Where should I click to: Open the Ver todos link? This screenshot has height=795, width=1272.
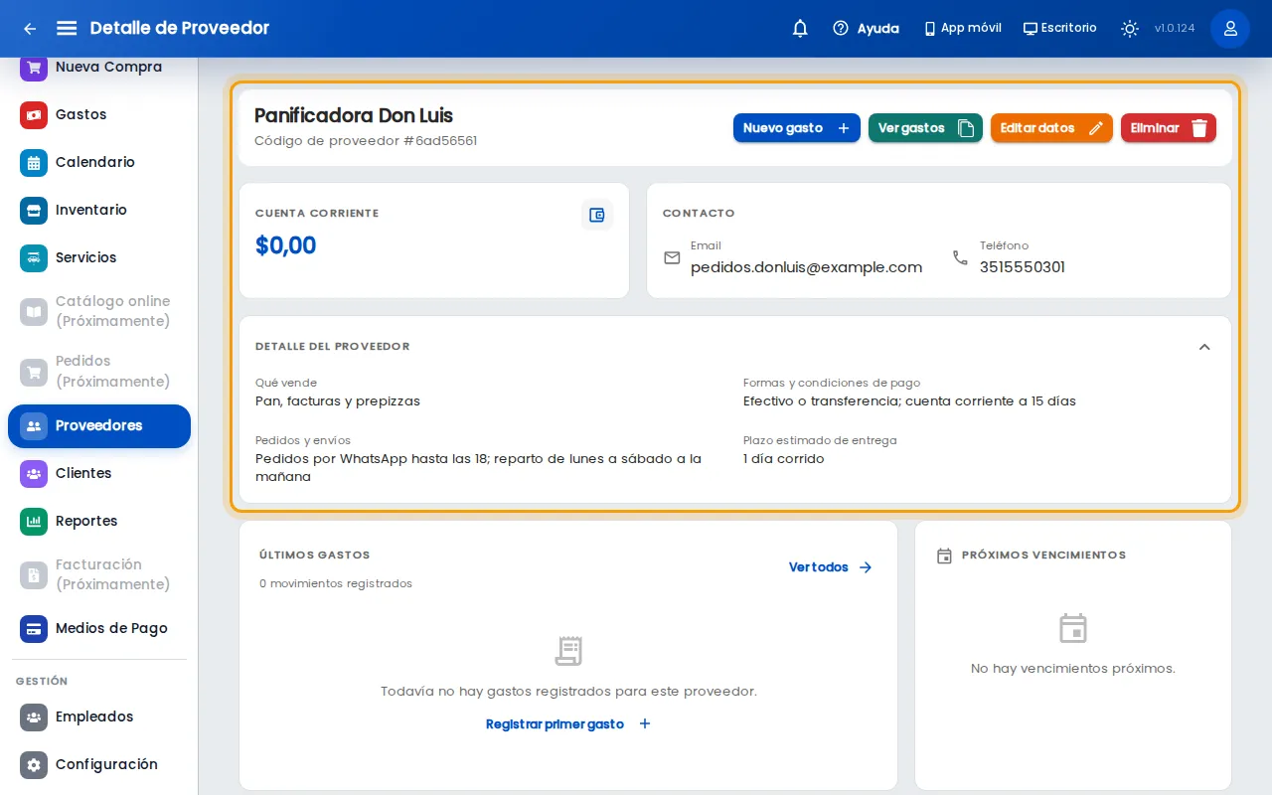click(x=831, y=567)
